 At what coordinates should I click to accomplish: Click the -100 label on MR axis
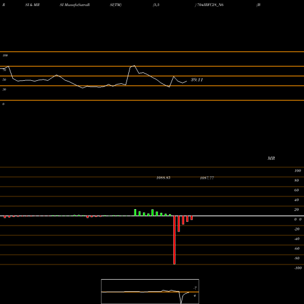point(298,268)
